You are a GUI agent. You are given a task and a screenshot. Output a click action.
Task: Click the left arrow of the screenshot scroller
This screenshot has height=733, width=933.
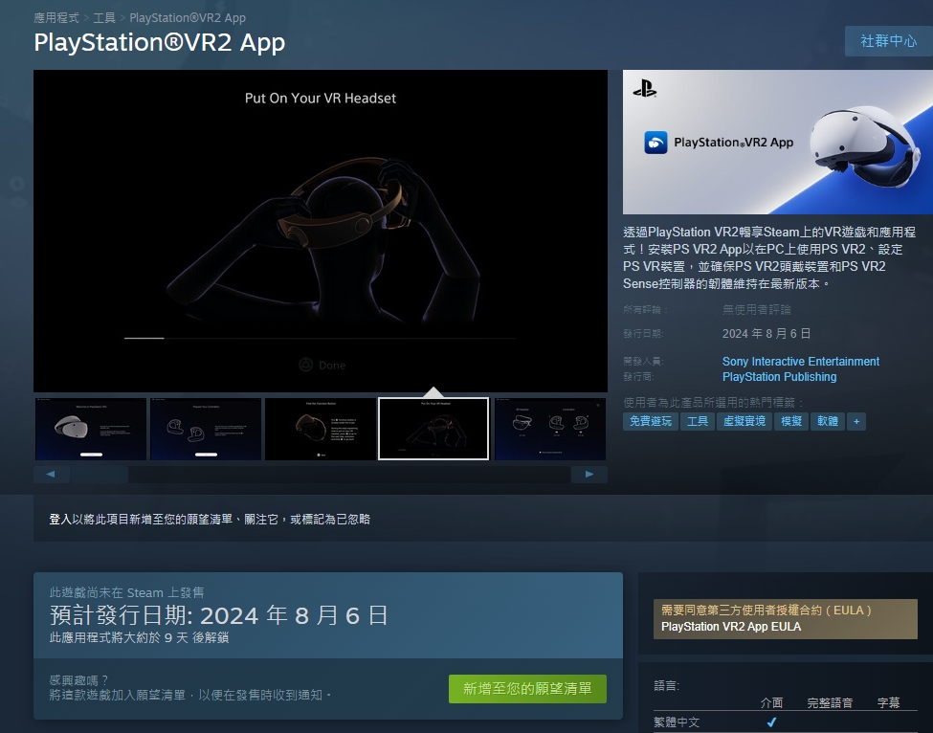(51, 475)
